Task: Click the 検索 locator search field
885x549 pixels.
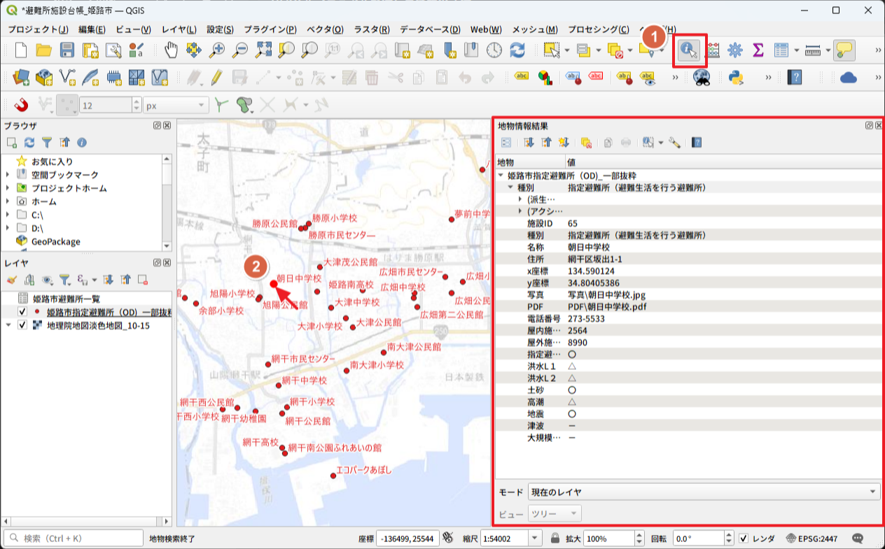Action: coord(74,539)
